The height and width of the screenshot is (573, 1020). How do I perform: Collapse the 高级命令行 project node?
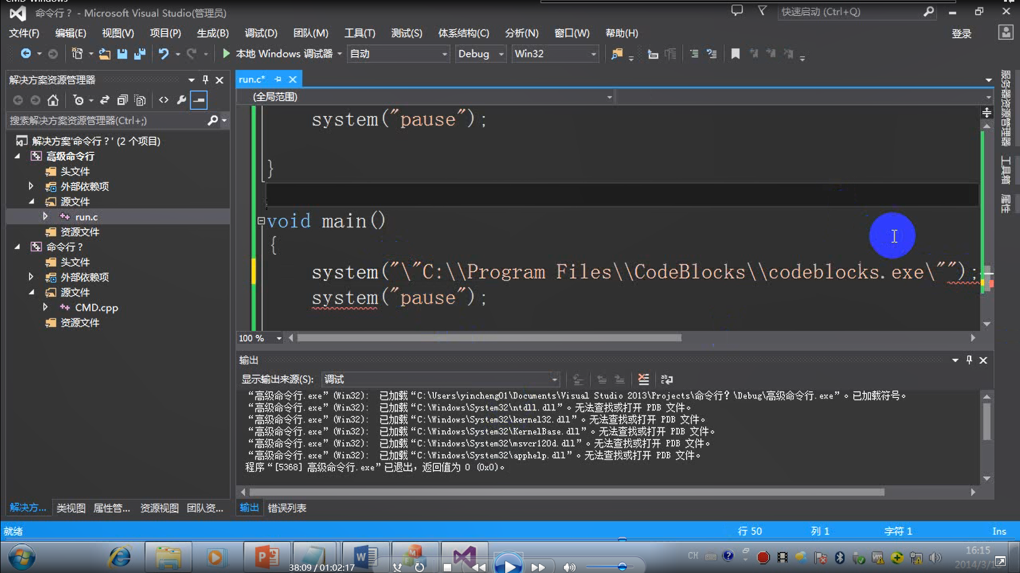coord(18,156)
